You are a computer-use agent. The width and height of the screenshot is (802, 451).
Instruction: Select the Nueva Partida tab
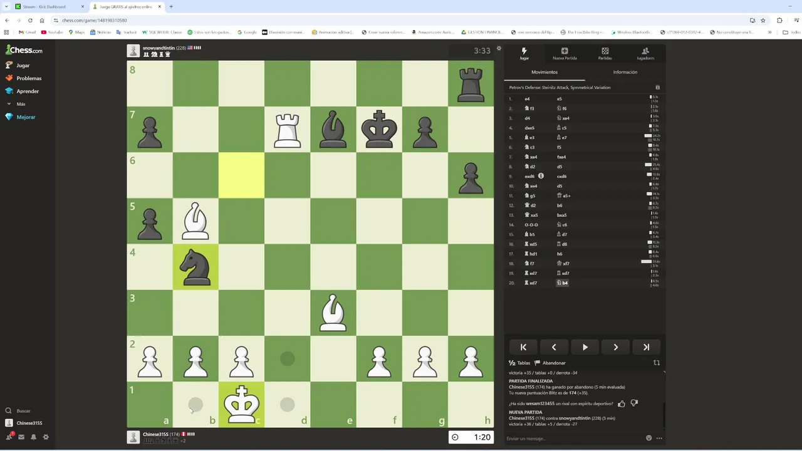[565, 54]
